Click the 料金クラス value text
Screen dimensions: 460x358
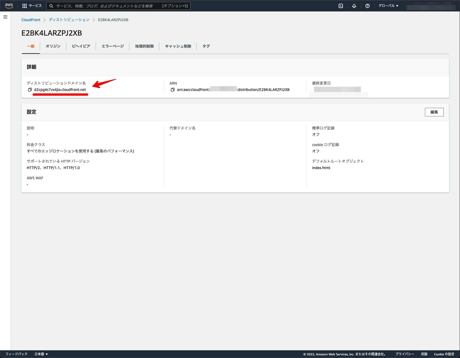pos(80,151)
